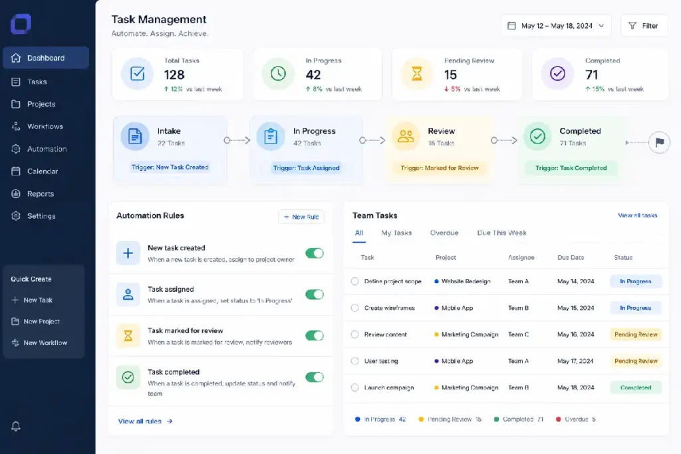
Task: Click the Automation gear icon
Action: pos(16,149)
